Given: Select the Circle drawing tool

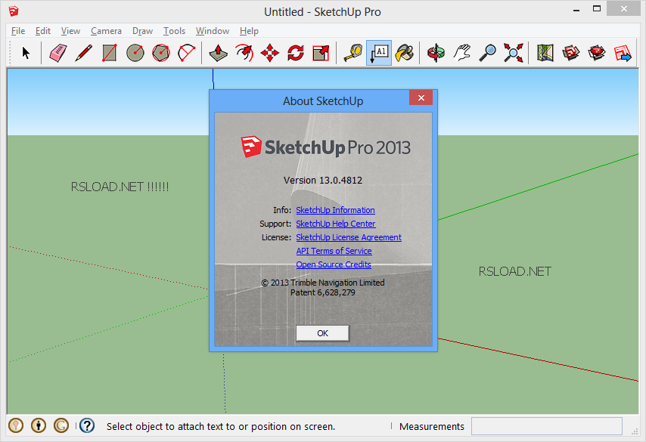Looking at the screenshot, I should coord(135,53).
